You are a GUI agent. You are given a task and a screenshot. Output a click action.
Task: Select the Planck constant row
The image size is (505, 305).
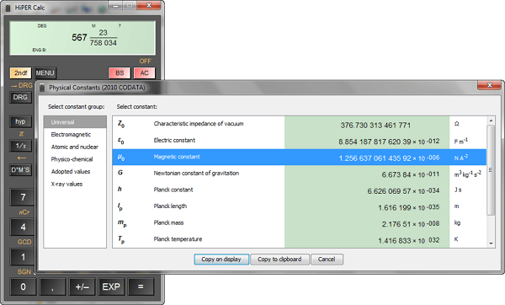299,190
